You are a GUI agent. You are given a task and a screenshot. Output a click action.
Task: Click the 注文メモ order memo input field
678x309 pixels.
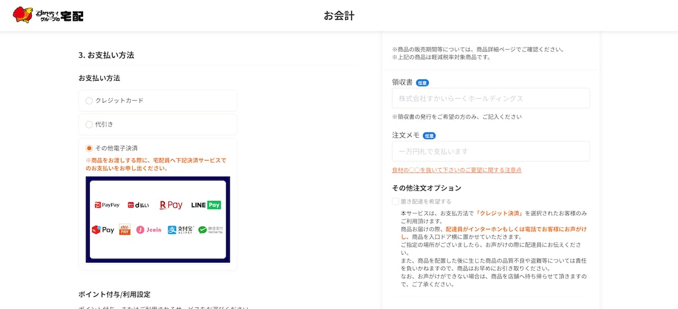pos(491,151)
